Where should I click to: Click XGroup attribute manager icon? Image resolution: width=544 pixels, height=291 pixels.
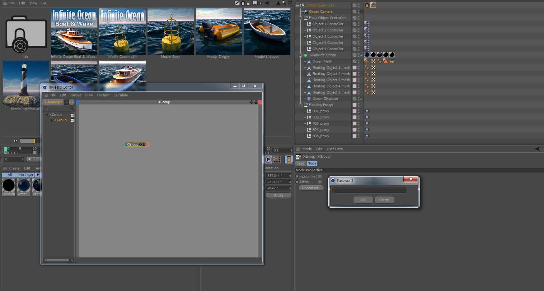(298, 157)
